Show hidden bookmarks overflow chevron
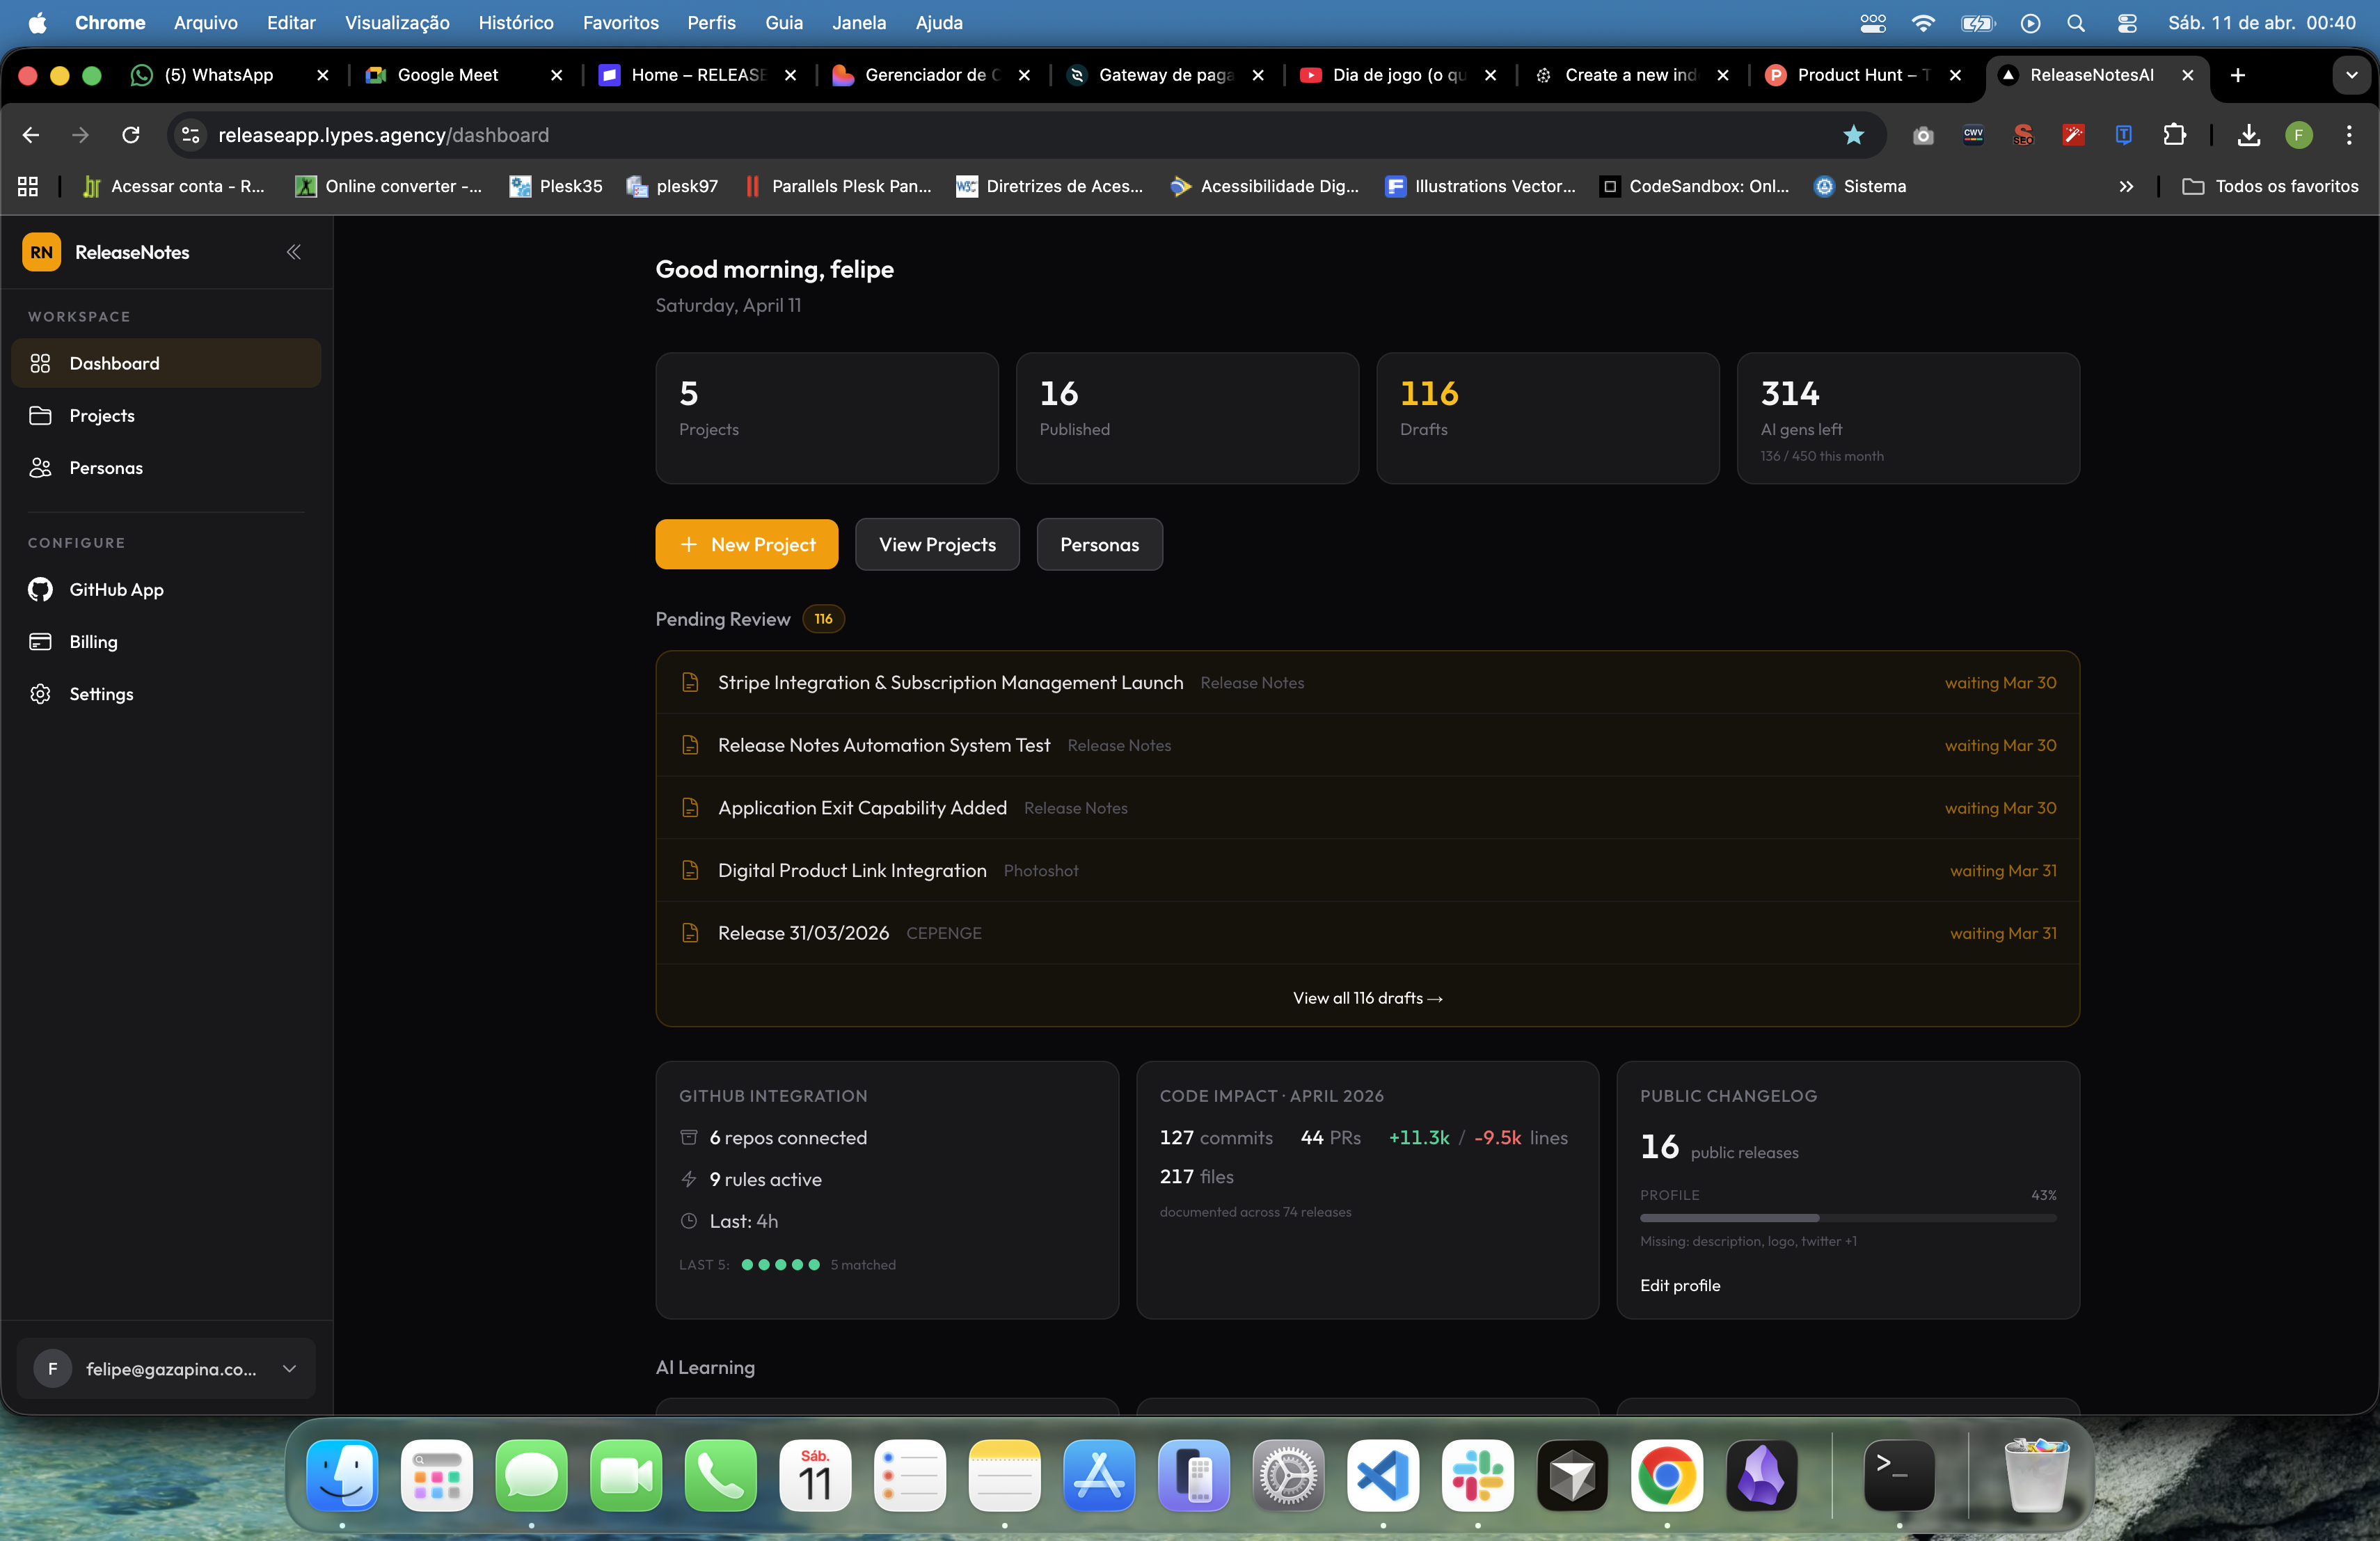The height and width of the screenshot is (1541, 2380). pos(2126,186)
